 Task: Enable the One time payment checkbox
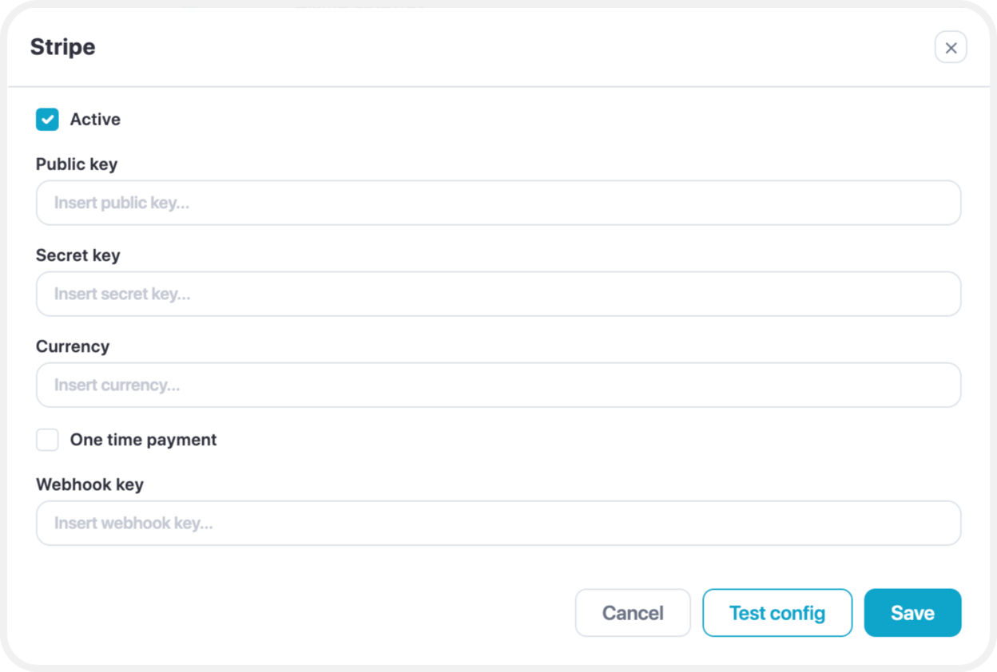tap(47, 440)
